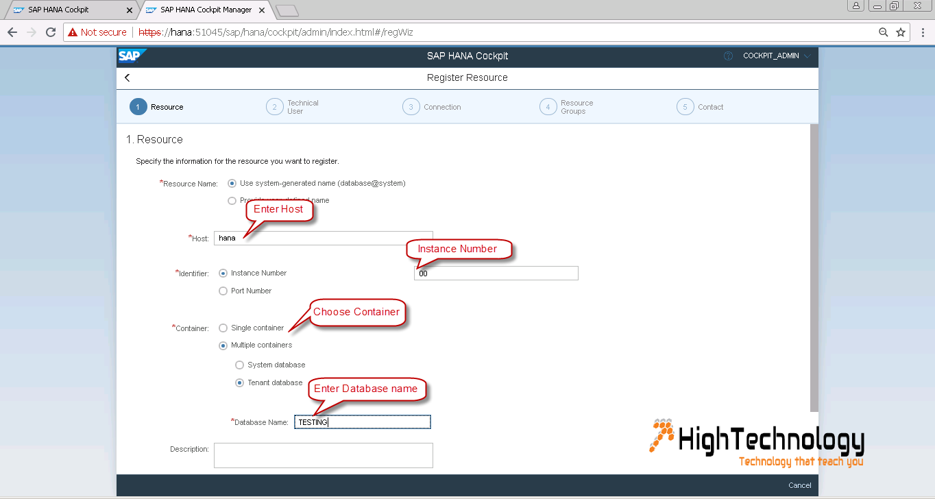The height and width of the screenshot is (499, 935).
Task: Open the Chrome menu (three dots)
Action: 922,32
